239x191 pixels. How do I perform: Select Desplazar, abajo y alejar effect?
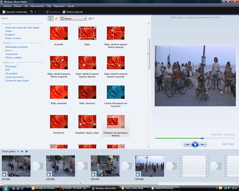(87, 122)
